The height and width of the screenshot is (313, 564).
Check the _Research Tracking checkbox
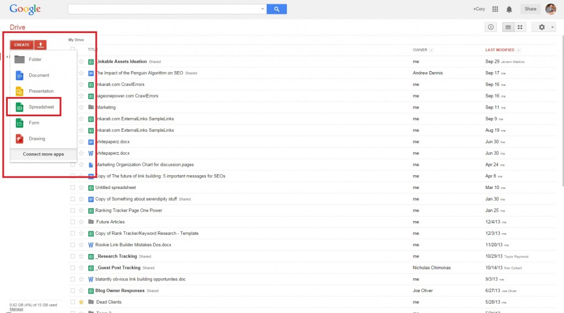pyautogui.click(x=73, y=256)
